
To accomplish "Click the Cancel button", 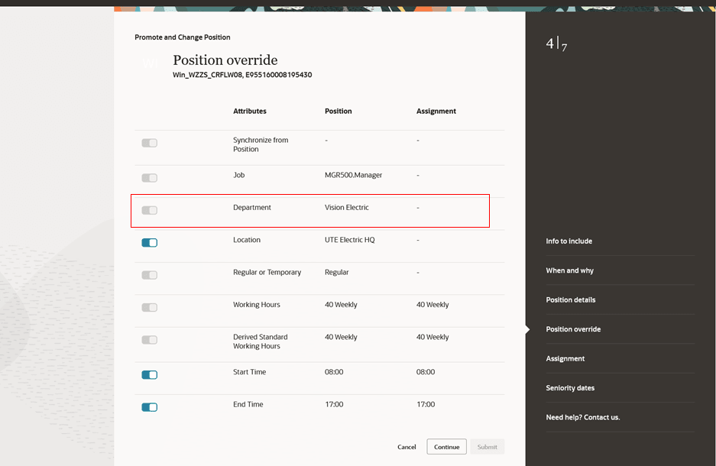I will pos(407,447).
